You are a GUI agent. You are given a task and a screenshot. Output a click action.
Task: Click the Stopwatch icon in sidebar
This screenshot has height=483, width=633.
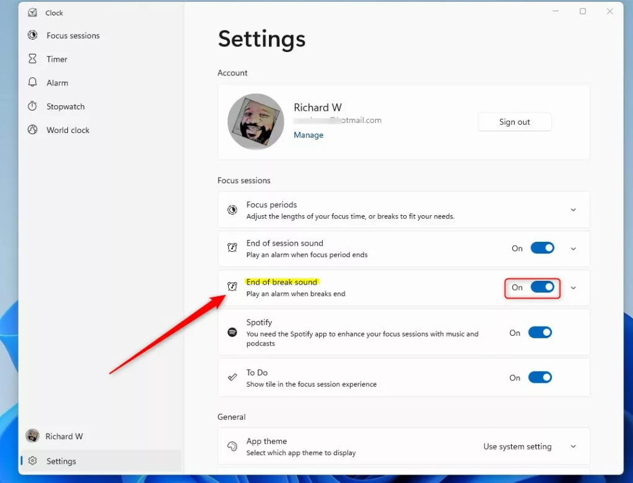[x=32, y=106]
